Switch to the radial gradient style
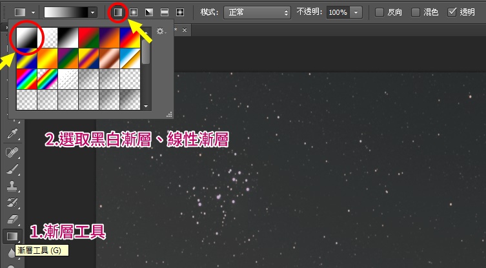Viewport: 486px width, 268px height. click(x=133, y=12)
